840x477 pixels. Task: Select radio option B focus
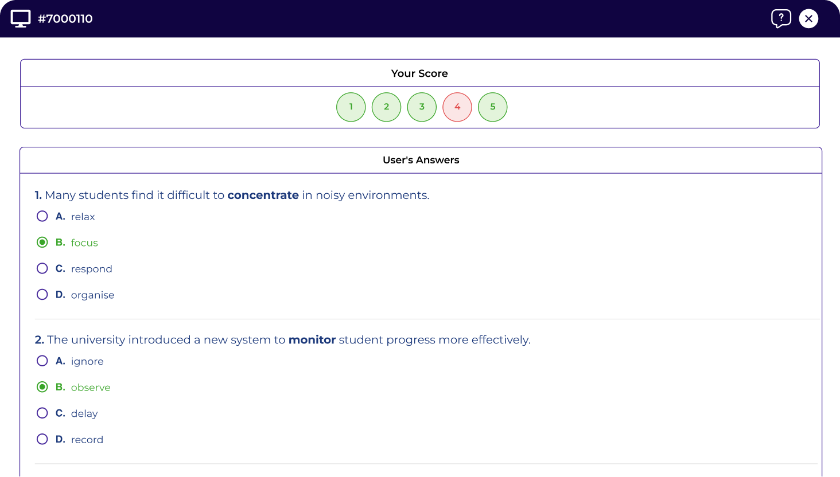point(42,243)
